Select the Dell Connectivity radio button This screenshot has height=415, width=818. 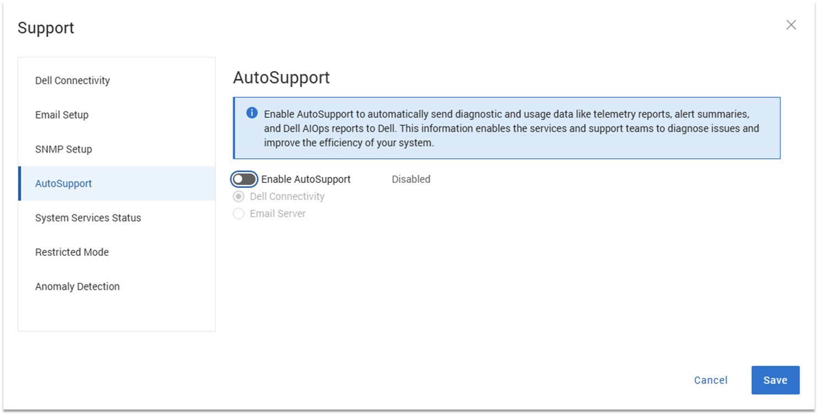pos(238,196)
